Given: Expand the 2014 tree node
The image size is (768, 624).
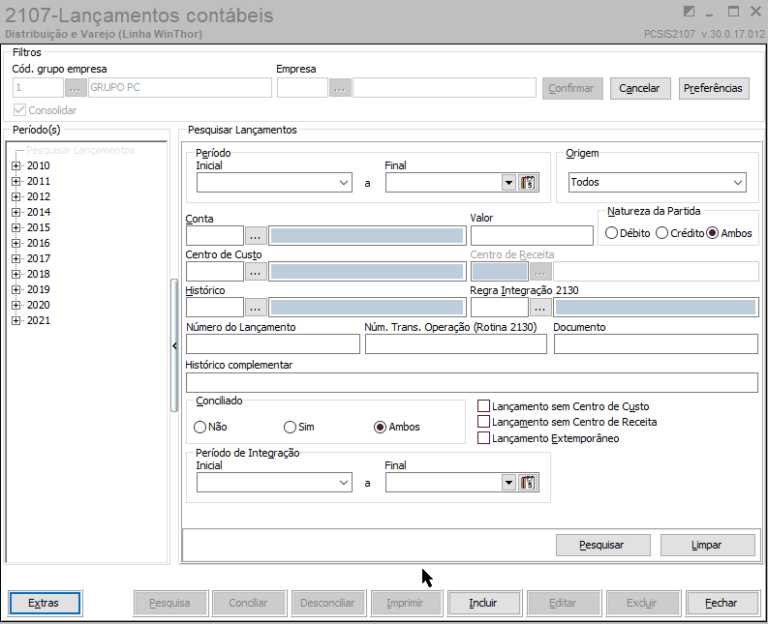Looking at the screenshot, I should tap(16, 213).
